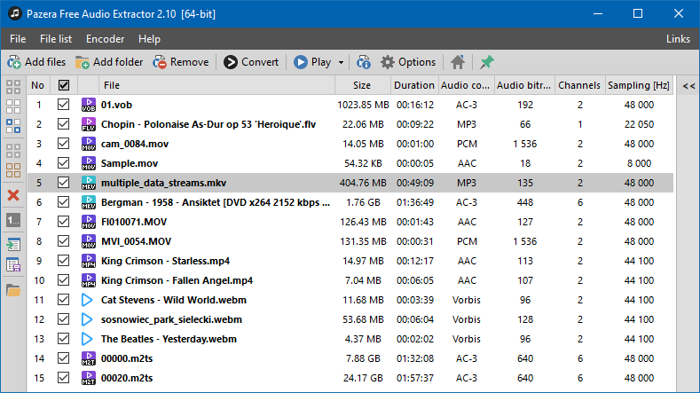This screenshot has width=700, height=393.
Task: Click the 1023.85 MB size cell
Action: coord(363,105)
